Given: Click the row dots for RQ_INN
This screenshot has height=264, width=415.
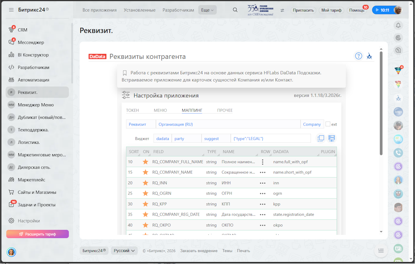Looking at the screenshot, I should pyautogui.click(x=263, y=183).
